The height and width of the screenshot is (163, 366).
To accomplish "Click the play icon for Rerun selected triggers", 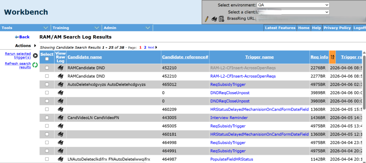I will [x=35, y=56].
